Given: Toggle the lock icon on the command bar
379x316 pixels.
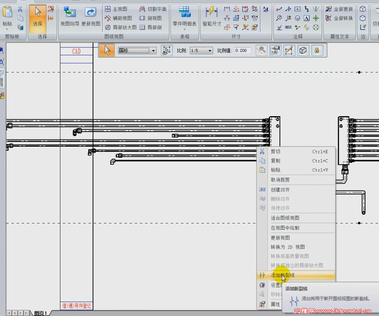Looking at the screenshot, I should (x=317, y=50).
